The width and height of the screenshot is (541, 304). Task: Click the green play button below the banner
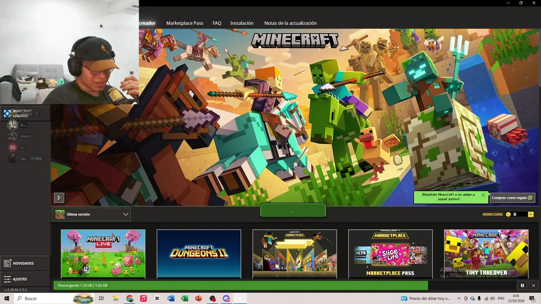(x=293, y=211)
